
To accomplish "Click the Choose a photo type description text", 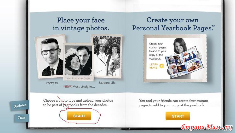I will tap(78, 103).
